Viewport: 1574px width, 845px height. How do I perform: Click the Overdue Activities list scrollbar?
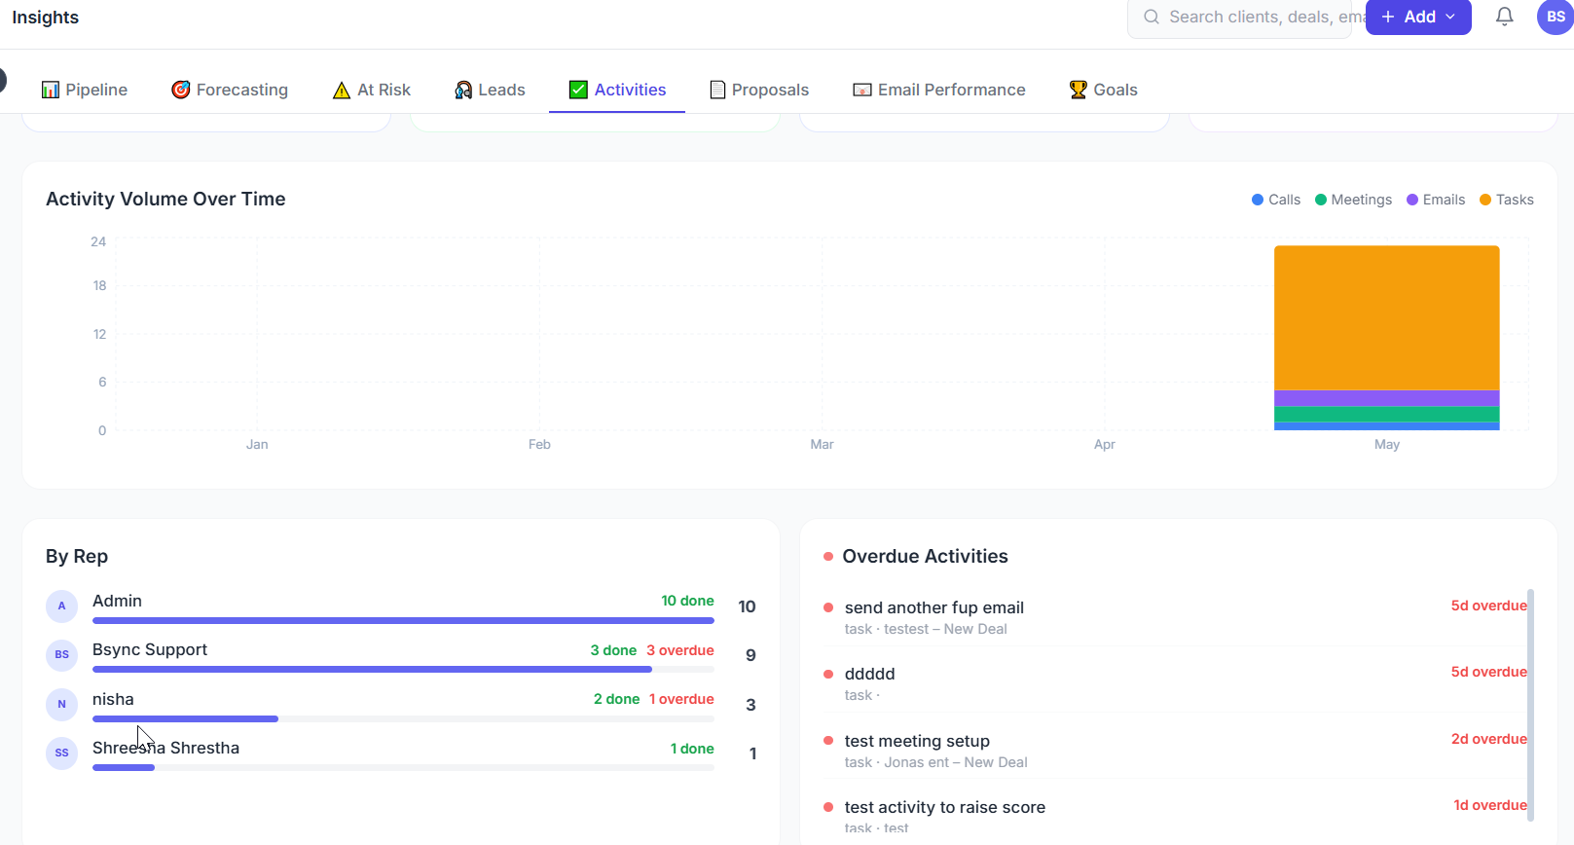tap(1530, 706)
